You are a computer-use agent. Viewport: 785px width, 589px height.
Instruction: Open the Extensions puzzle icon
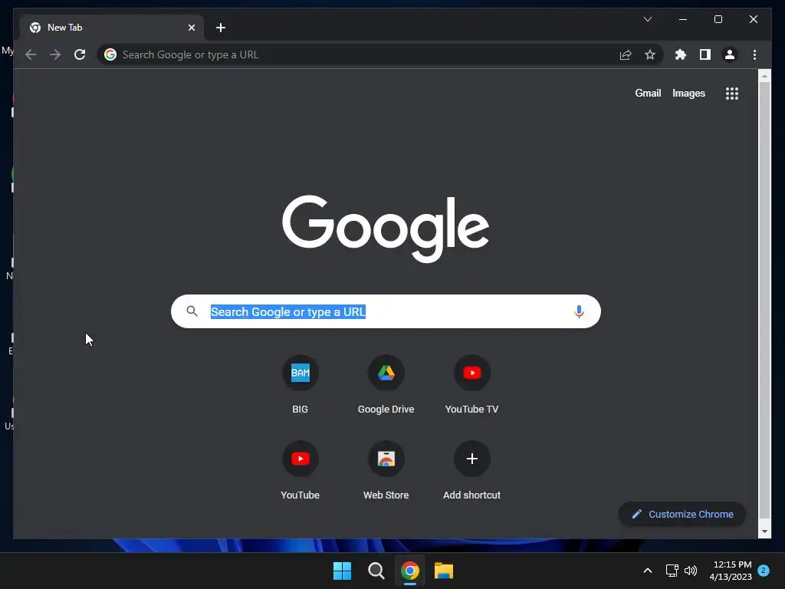tap(681, 54)
